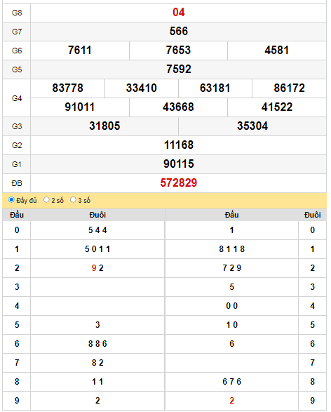The image size is (331, 412).
Task: Click G6 number 7653
Action: pos(178,51)
